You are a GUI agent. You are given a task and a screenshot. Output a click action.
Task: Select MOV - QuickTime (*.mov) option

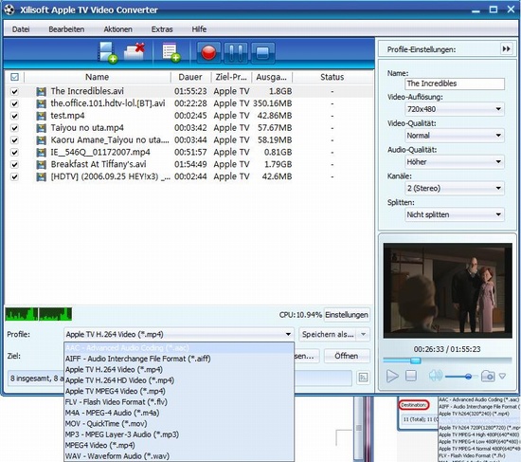click(x=179, y=424)
